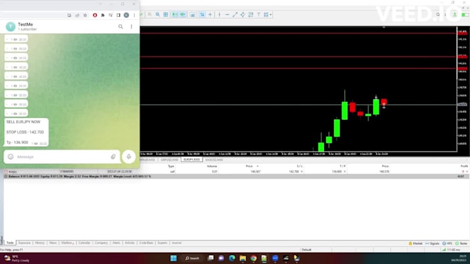Click the attach file paperclip icon
Viewport: 470px width, 264px height.
click(x=113, y=156)
